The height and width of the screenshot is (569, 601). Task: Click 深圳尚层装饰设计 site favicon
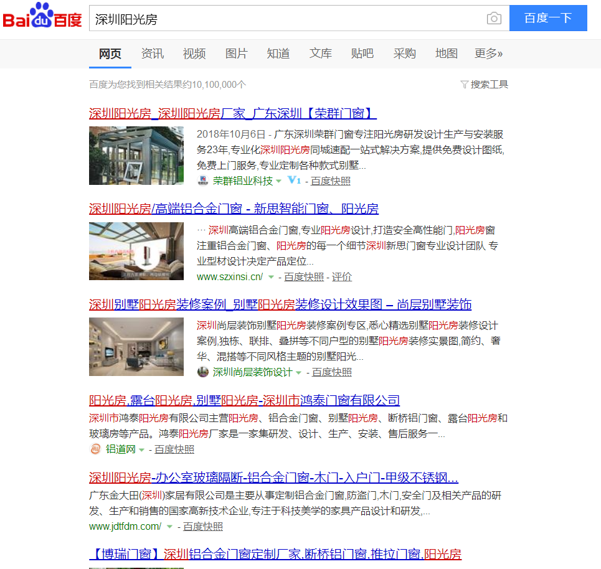point(203,372)
